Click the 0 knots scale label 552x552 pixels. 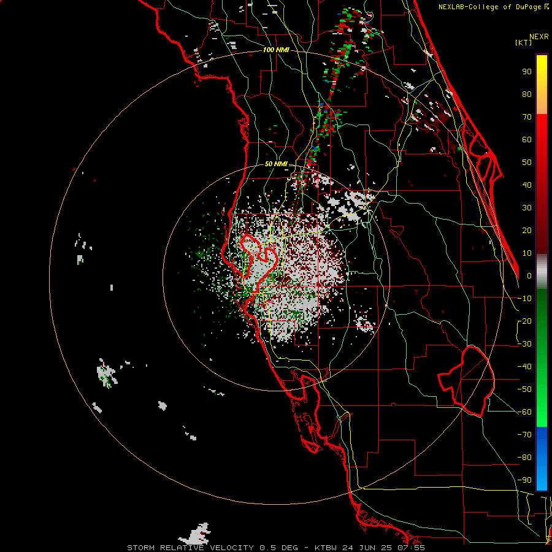coord(529,275)
